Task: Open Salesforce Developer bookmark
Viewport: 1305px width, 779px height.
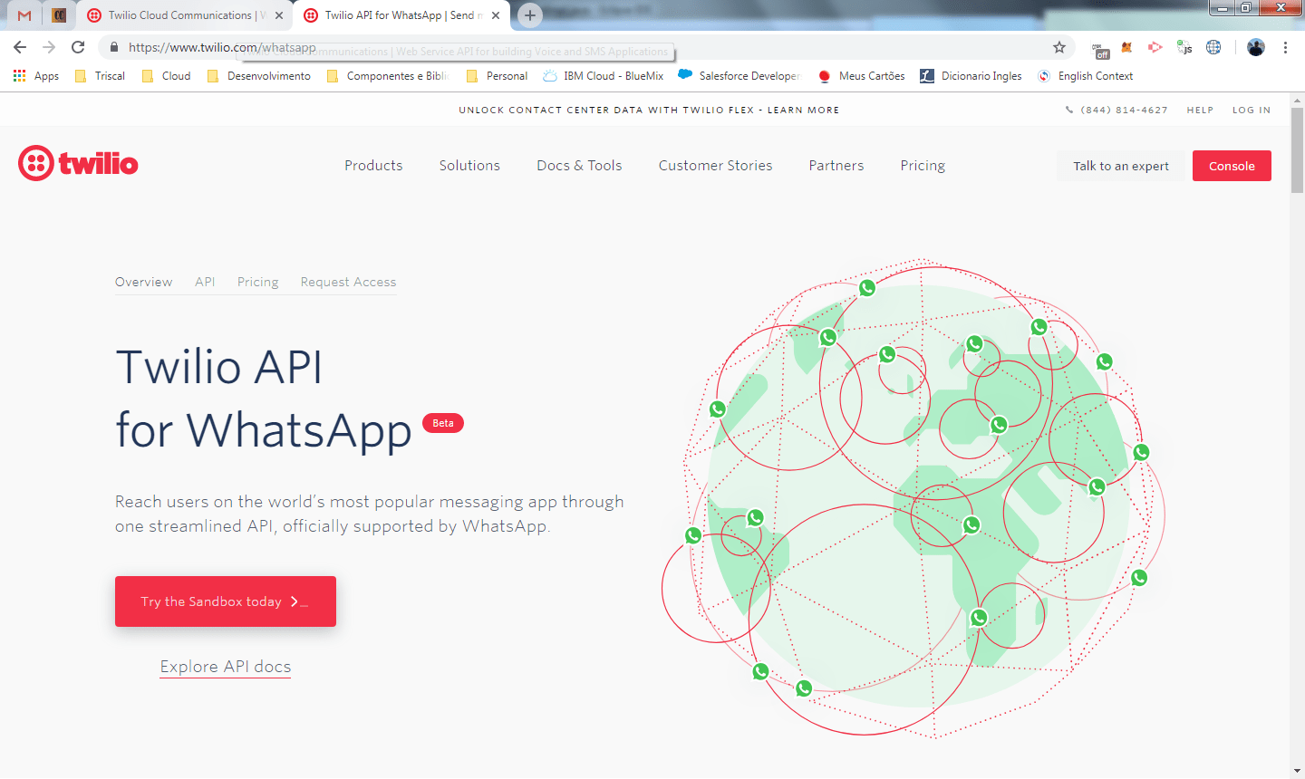Action: 739,76
